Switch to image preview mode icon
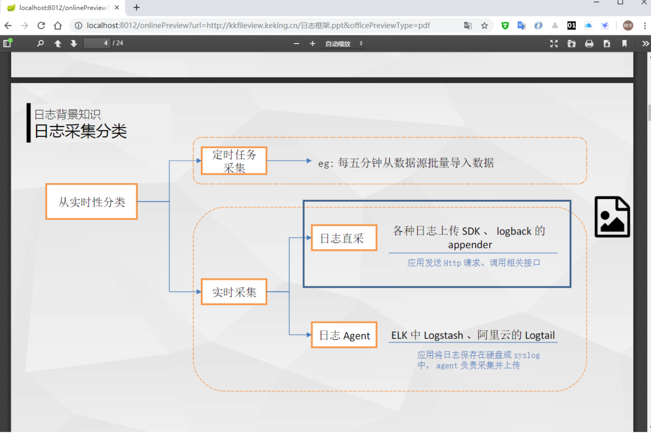This screenshot has width=651, height=436. (612, 217)
